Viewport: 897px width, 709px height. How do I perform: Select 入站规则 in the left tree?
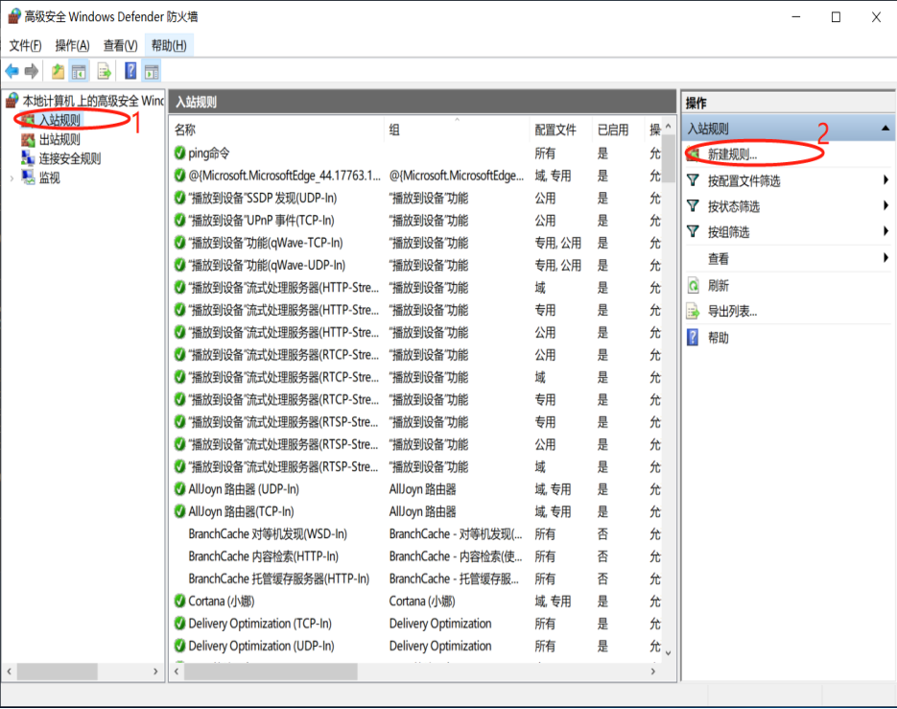tap(60, 120)
